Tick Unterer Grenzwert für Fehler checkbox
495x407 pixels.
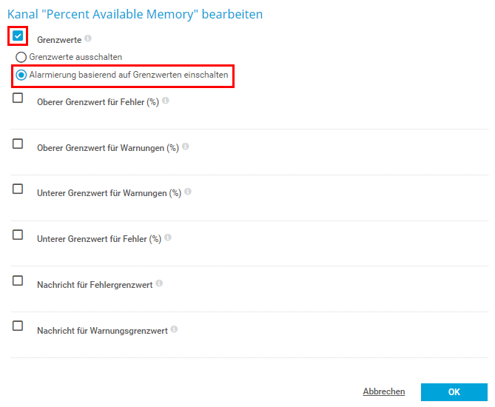pos(18,235)
